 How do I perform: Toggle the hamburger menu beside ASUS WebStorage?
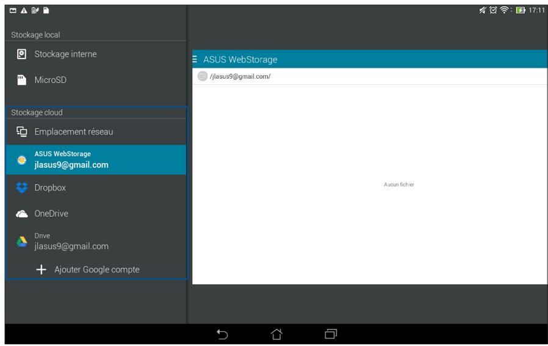195,59
